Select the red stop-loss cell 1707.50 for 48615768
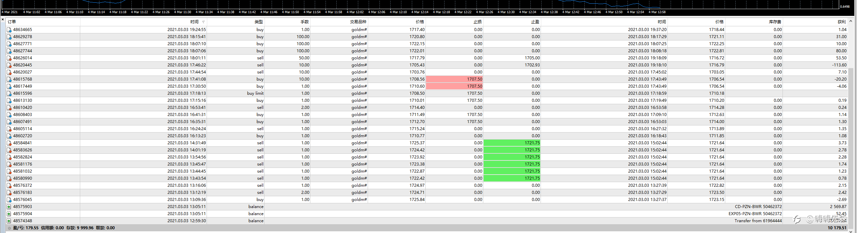The height and width of the screenshot is (233, 857). (x=454, y=79)
